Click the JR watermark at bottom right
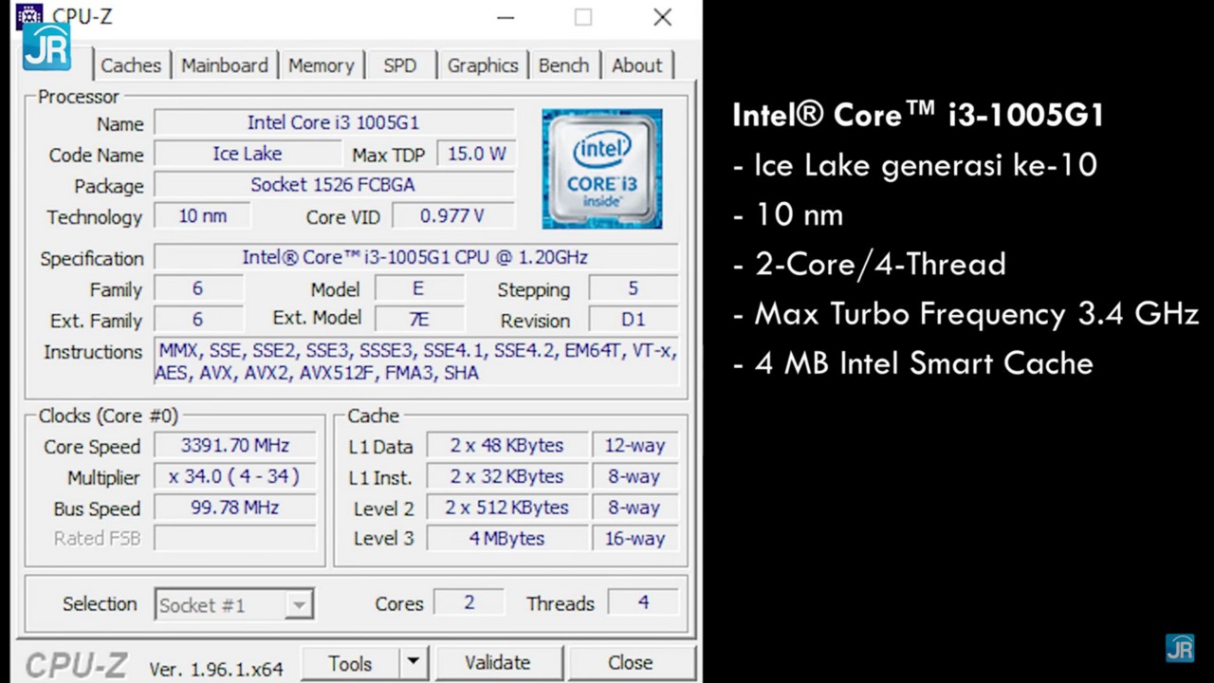Screen dimensions: 1214x683 point(1180,648)
